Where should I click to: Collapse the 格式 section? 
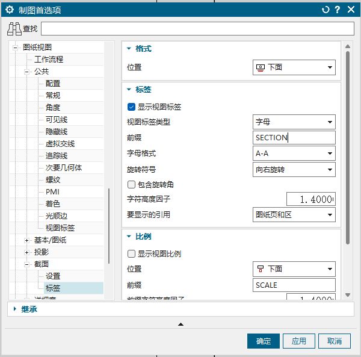click(x=129, y=49)
